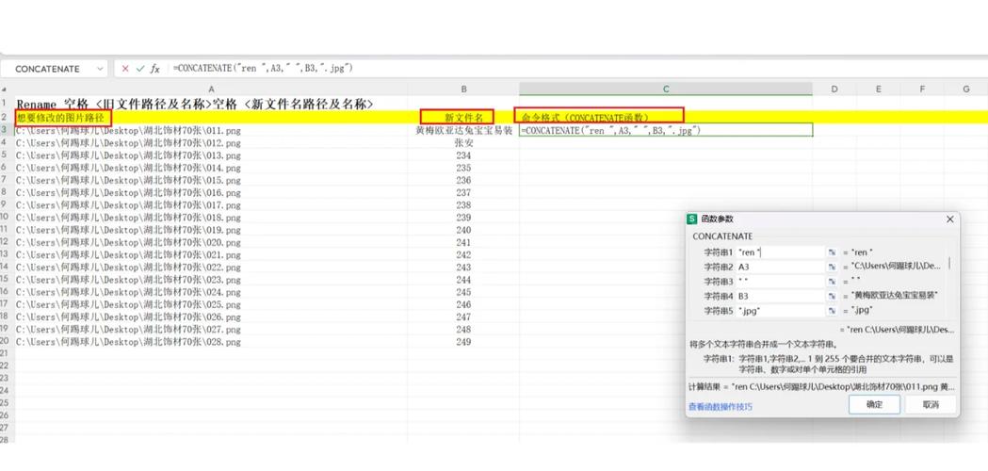Click the fx insert function icon
Viewport: 988px width, 471px height.
tap(155, 69)
